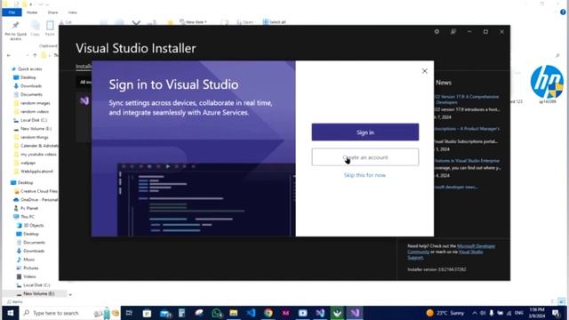Open Calculator from the taskbar
Image resolution: width=569 pixels, height=320 pixels.
click(181, 313)
